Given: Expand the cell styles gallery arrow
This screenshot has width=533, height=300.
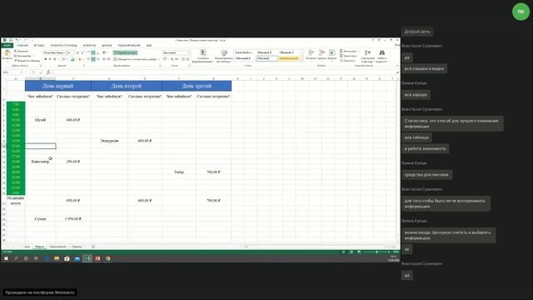Looking at the screenshot, I should 301,59.
